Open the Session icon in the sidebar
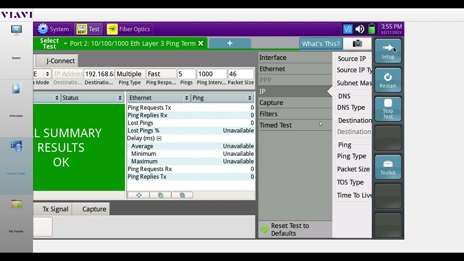Screen dimensions: 464x261 click(16, 30)
